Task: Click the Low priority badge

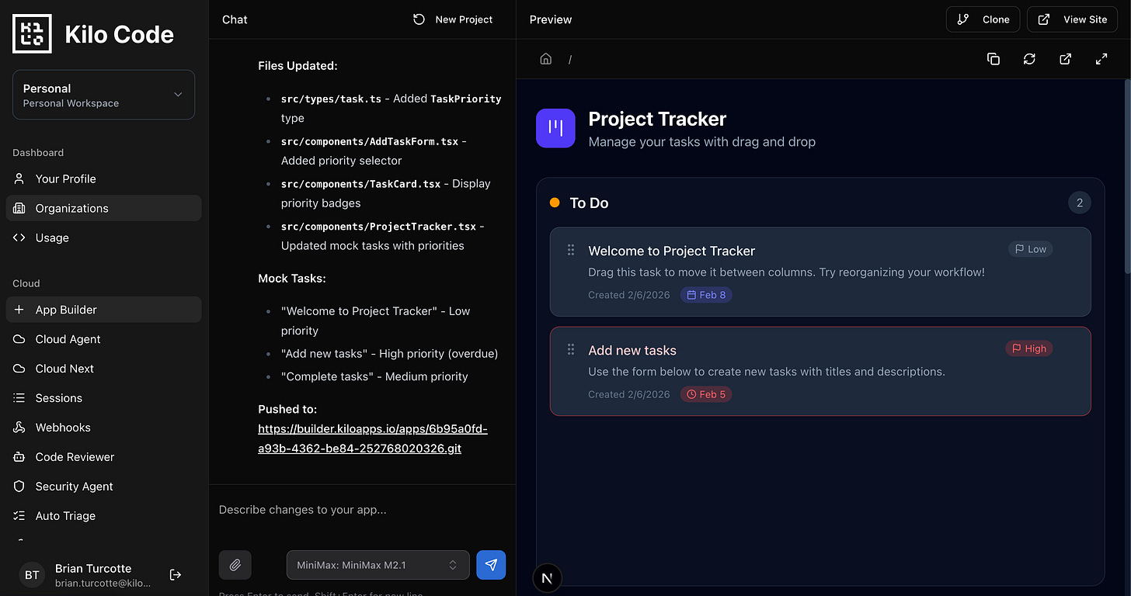Action: point(1031,249)
